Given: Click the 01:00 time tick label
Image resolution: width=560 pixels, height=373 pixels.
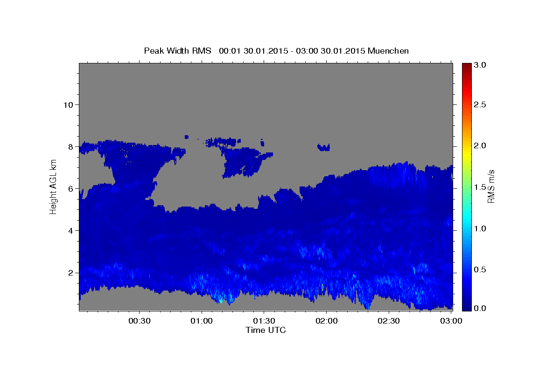Looking at the screenshot, I should click(x=202, y=321).
